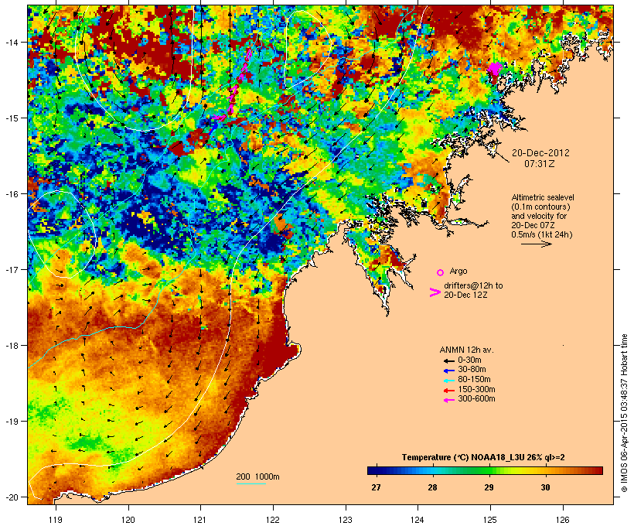This screenshot has width=634, height=526.
Task: Click the '30' colorbar tick label
Action: (545, 487)
